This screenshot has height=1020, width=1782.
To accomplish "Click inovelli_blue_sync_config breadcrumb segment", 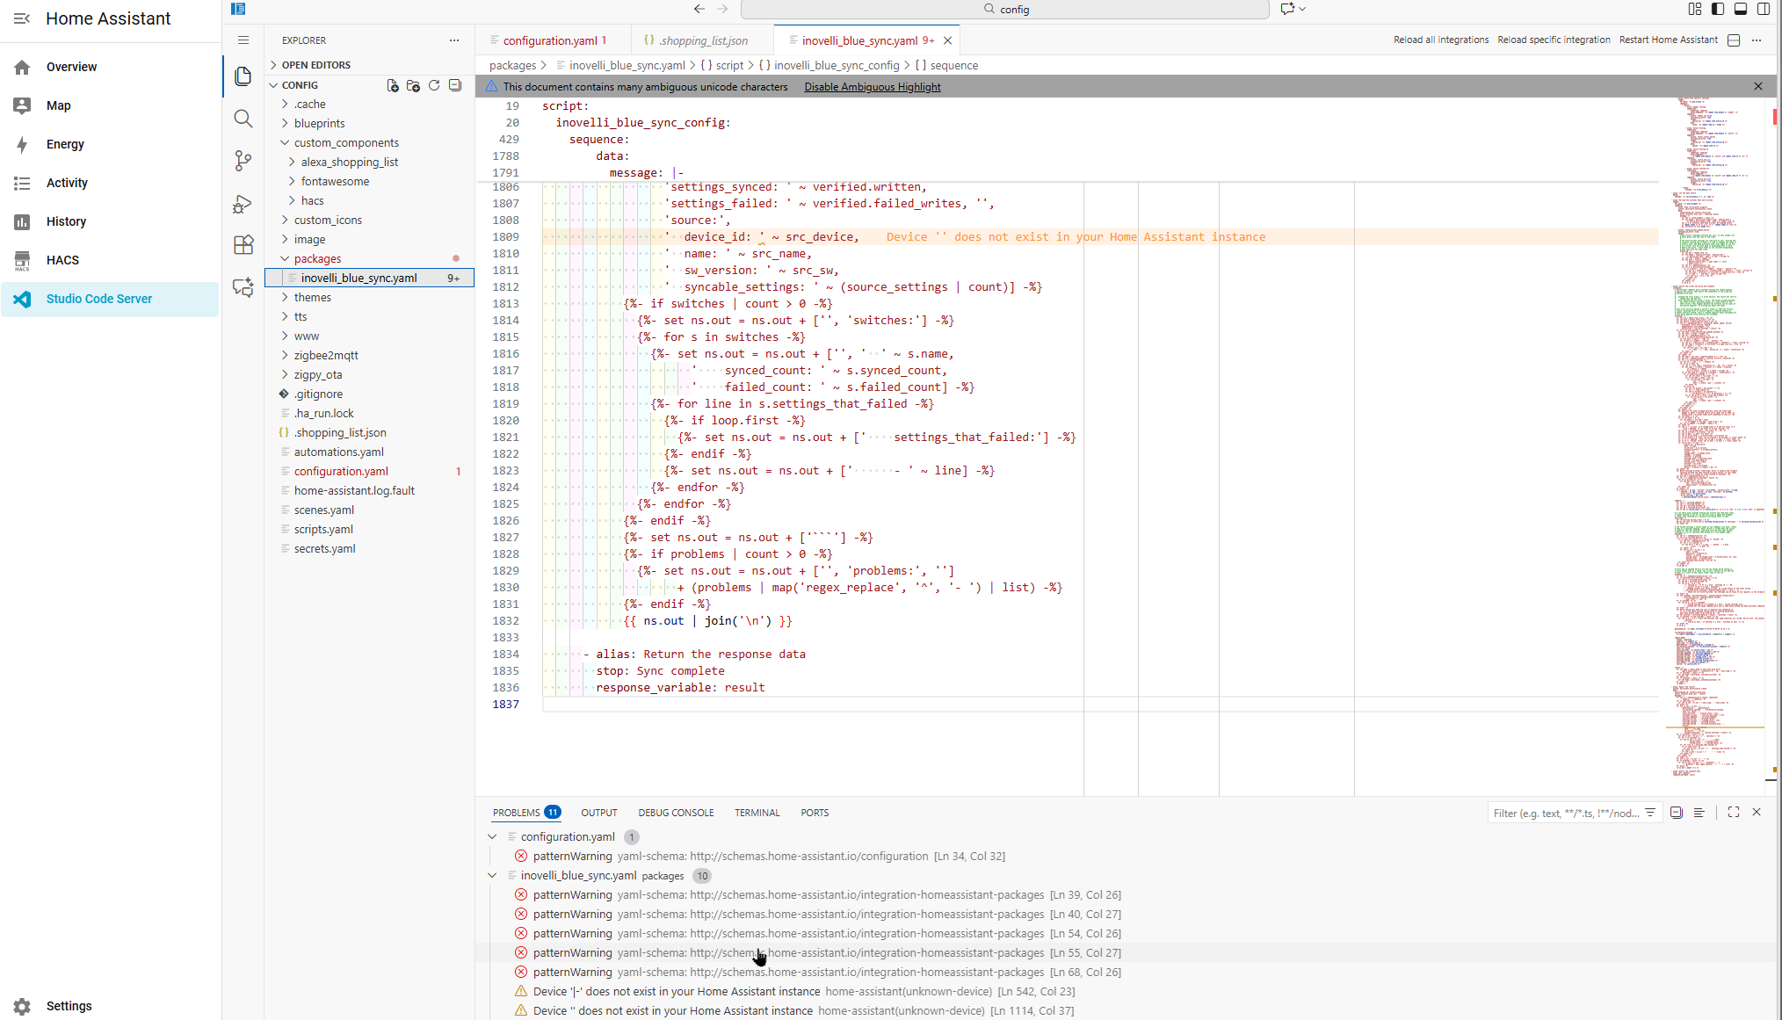I will (x=829, y=66).
